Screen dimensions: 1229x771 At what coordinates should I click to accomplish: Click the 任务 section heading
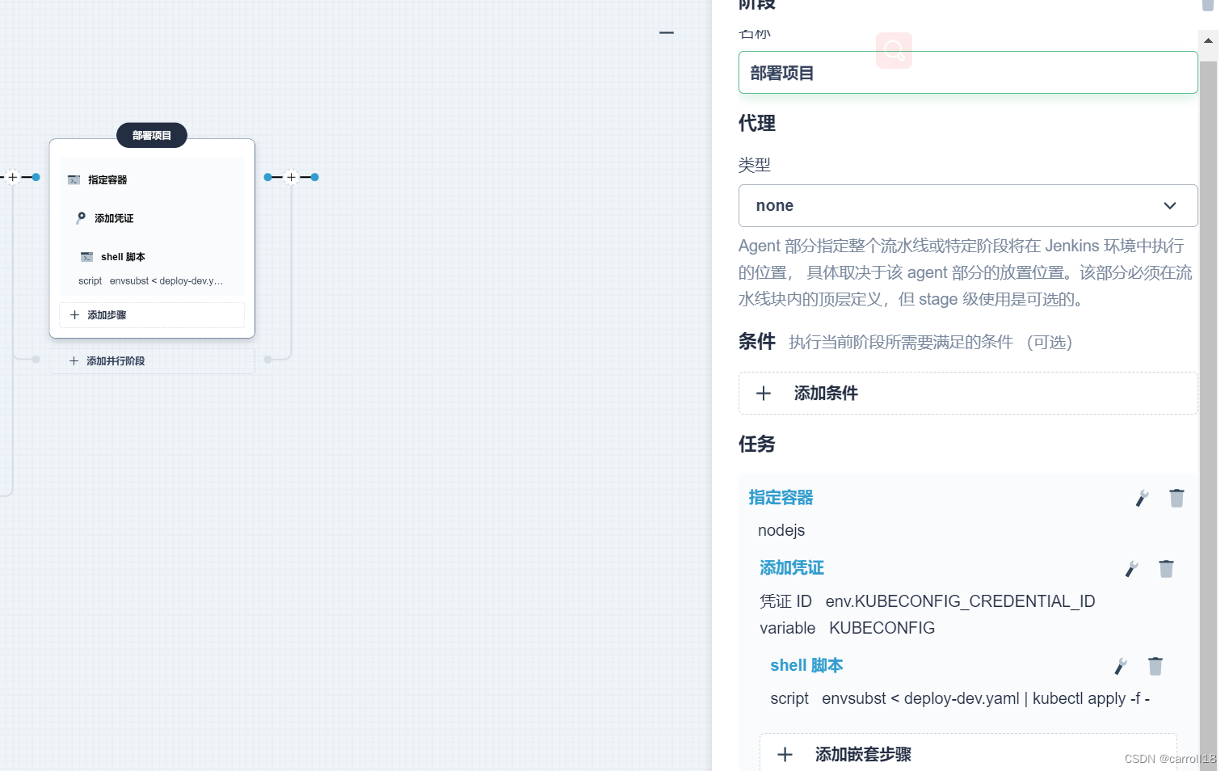pos(757,444)
